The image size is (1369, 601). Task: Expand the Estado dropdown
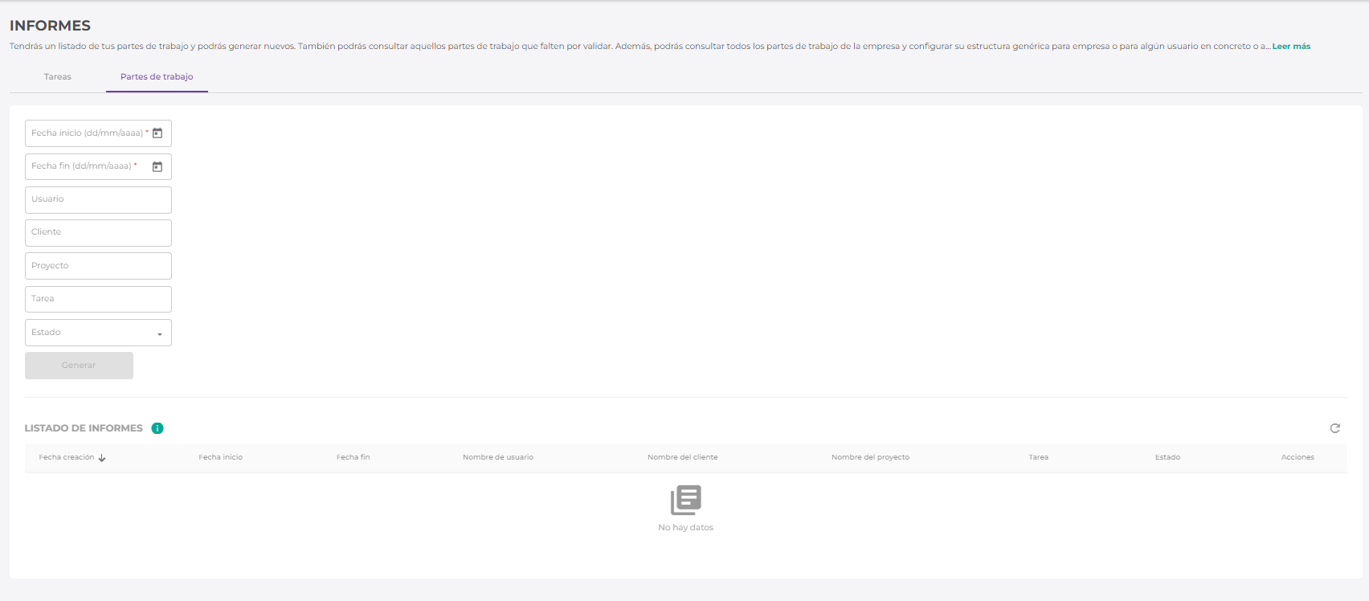[159, 333]
